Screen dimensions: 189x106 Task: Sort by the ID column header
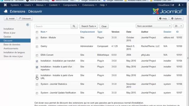click(177, 32)
